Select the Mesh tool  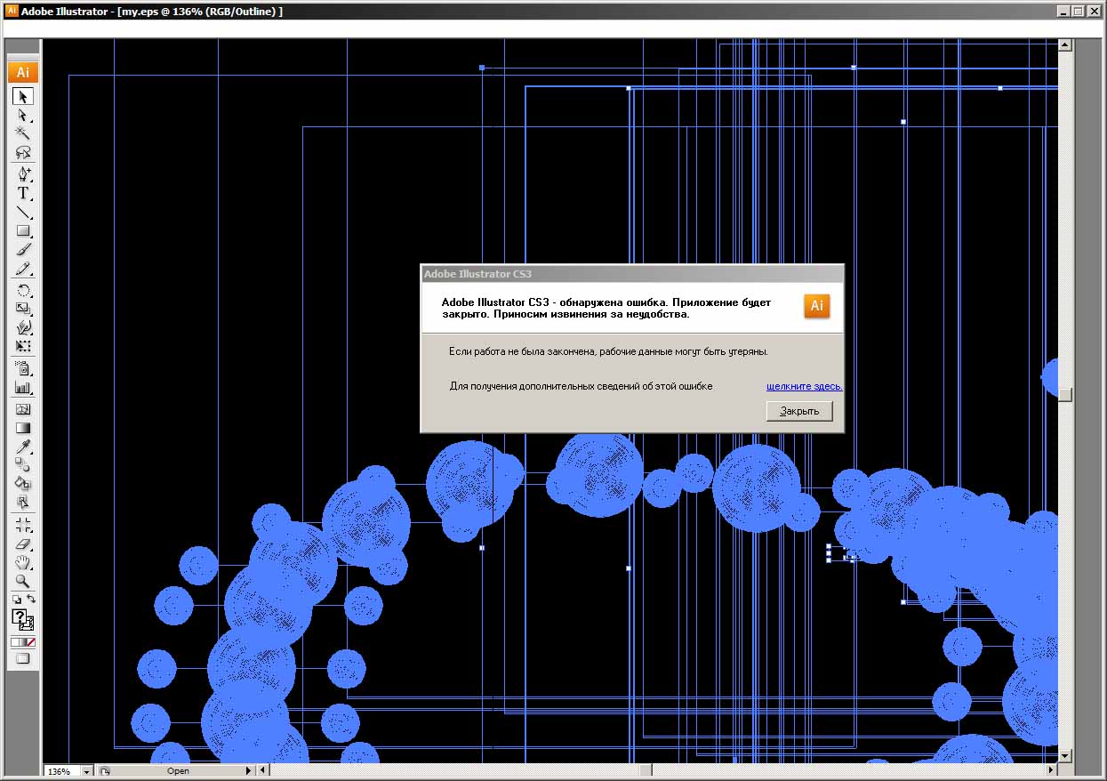click(23, 410)
